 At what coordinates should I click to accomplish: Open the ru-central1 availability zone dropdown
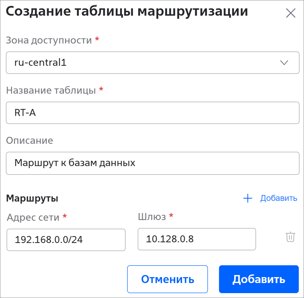(152, 63)
